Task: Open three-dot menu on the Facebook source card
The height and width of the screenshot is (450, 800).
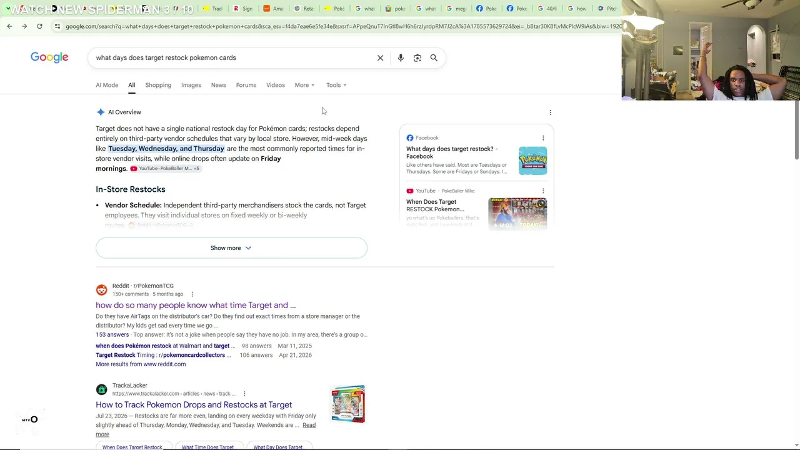Action: (x=543, y=138)
